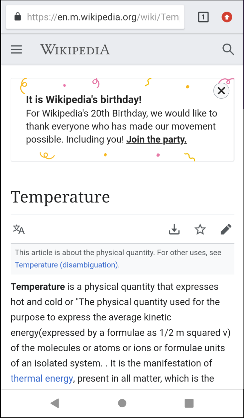Edit the article with the pencil icon
The image size is (244, 418).
226,229
